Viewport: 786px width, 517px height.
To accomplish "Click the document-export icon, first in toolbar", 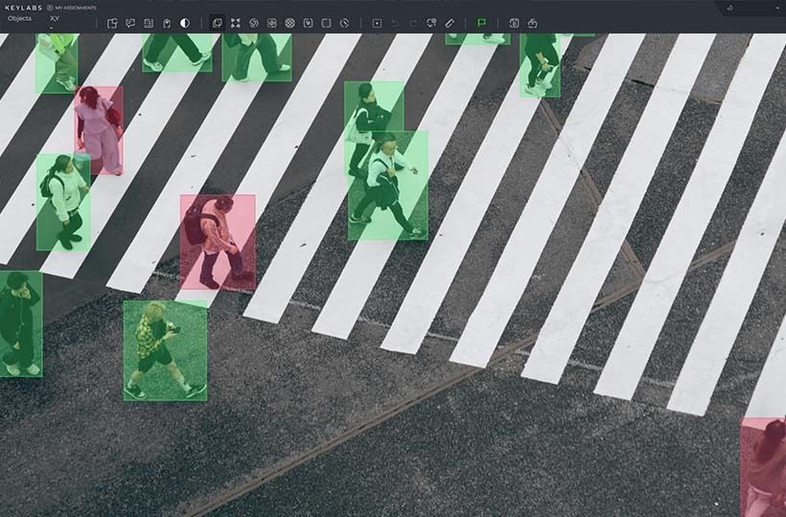I will (112, 23).
